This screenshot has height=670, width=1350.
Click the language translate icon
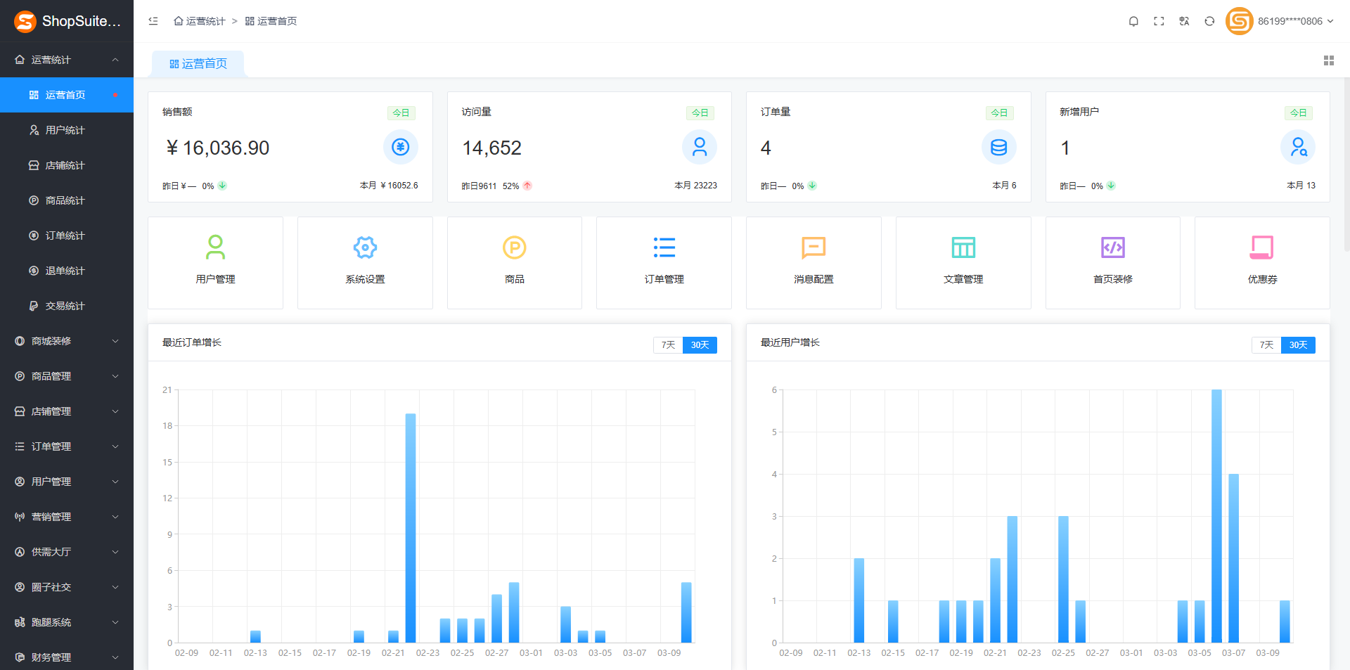click(x=1184, y=21)
